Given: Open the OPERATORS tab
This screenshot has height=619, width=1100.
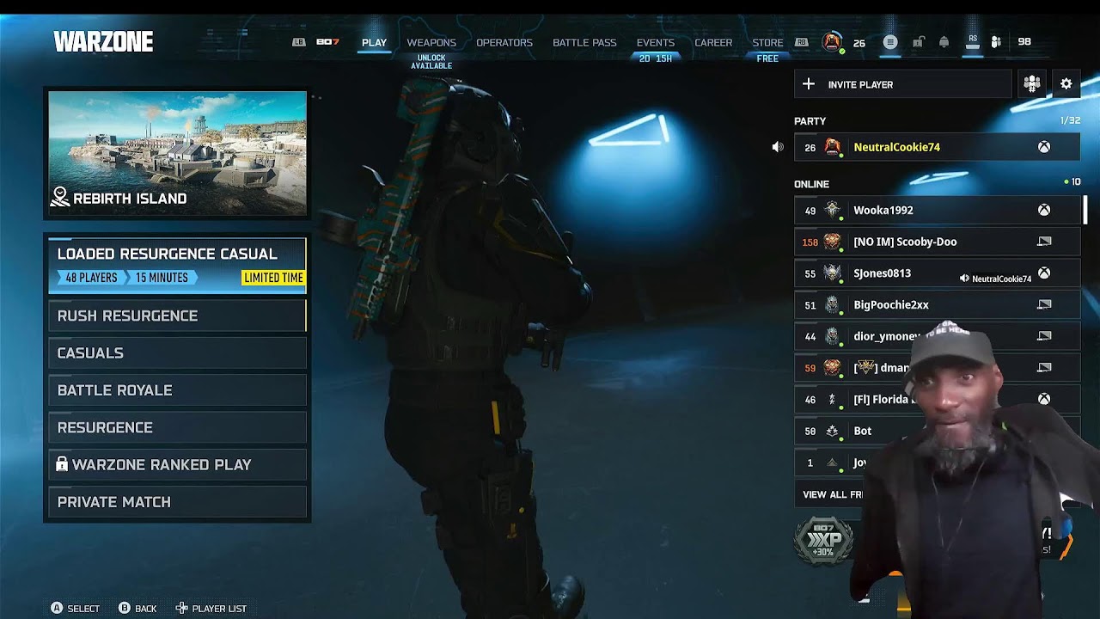Looking at the screenshot, I should [504, 42].
